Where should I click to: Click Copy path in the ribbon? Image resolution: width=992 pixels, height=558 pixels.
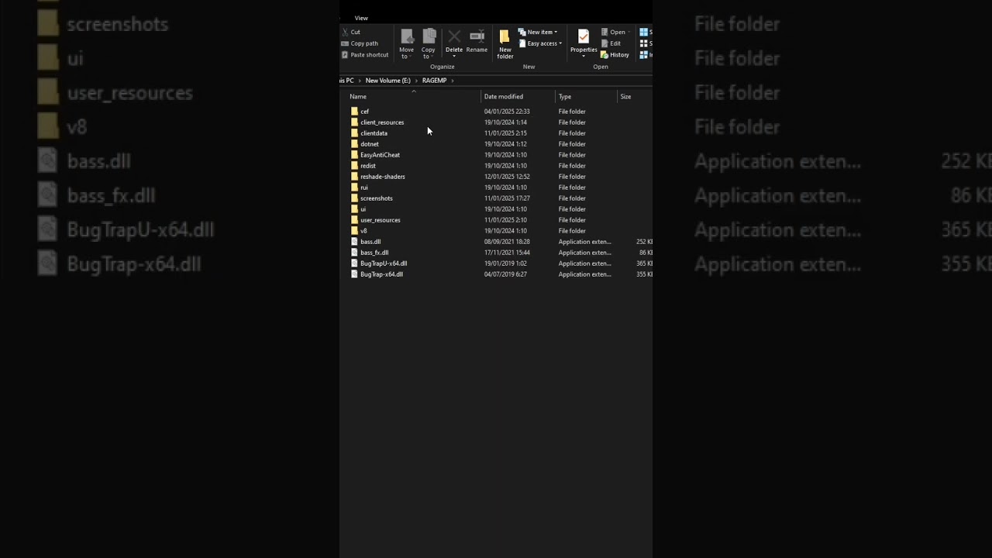click(x=360, y=43)
